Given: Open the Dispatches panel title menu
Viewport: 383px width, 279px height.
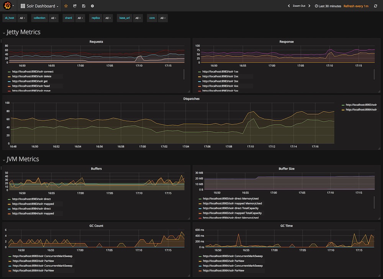Looking at the screenshot, I should coord(191,98).
